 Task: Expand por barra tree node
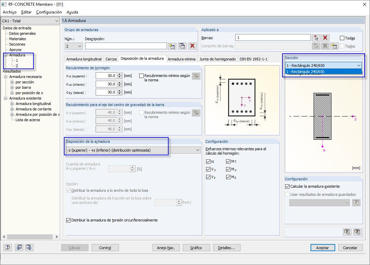12,87
